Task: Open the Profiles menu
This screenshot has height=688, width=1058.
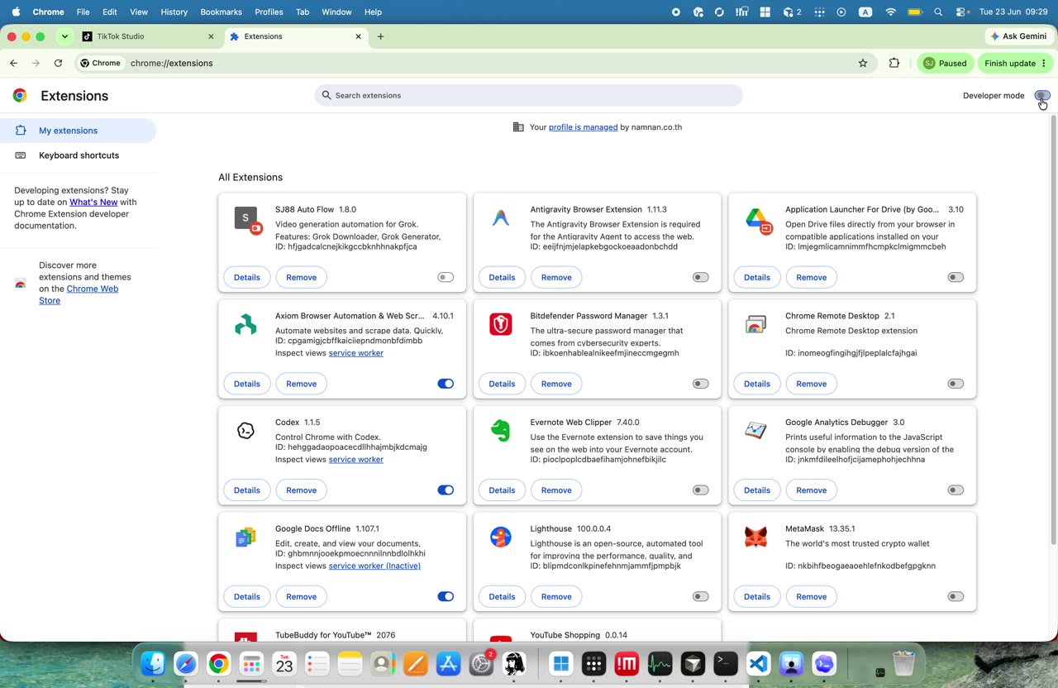Action: (269, 12)
